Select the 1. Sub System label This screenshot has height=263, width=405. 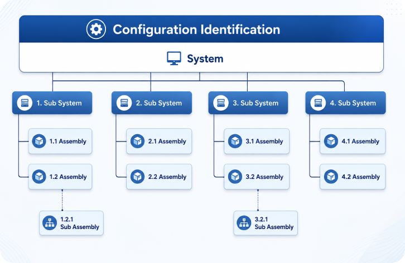pos(59,103)
